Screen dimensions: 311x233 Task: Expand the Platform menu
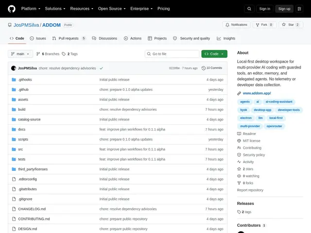point(31,9)
